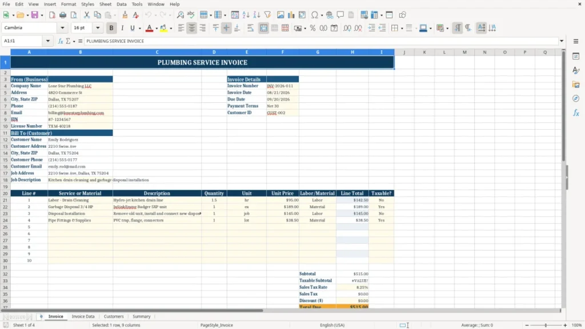Image resolution: width=585 pixels, height=329 pixels.
Task: Open Find and Replace
Action: tap(180, 15)
